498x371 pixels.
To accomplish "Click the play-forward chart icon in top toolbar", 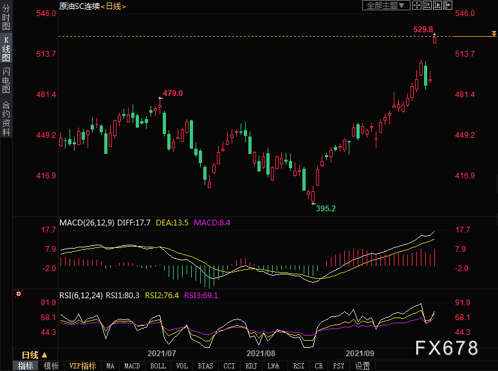I will tap(439, 6).
